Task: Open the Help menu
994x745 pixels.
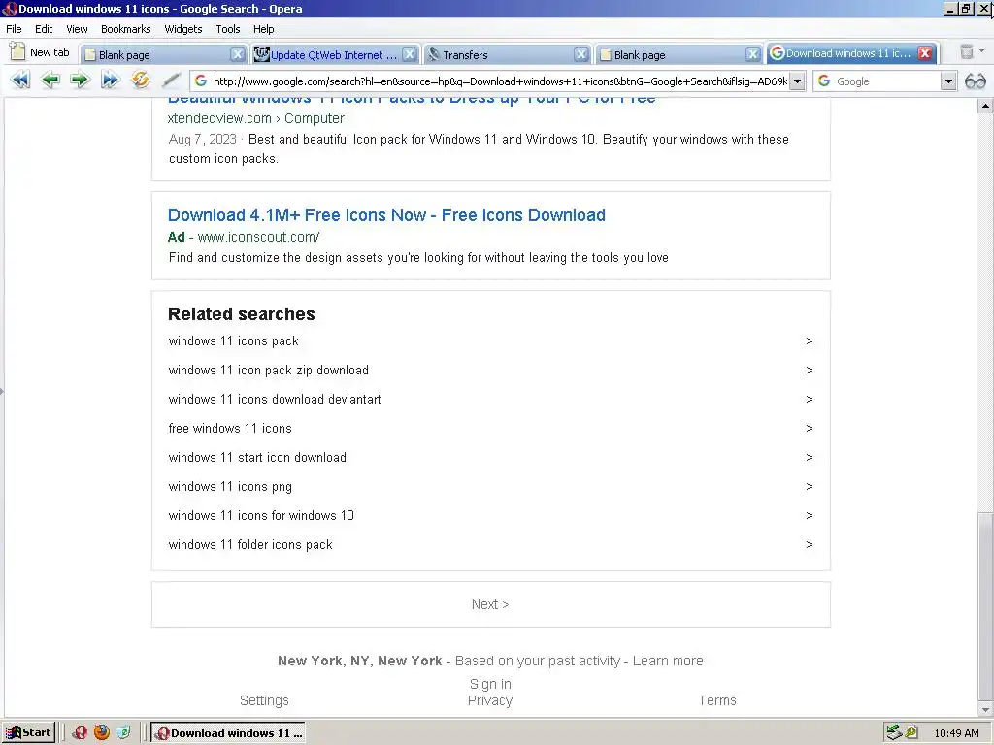Action: click(x=264, y=29)
